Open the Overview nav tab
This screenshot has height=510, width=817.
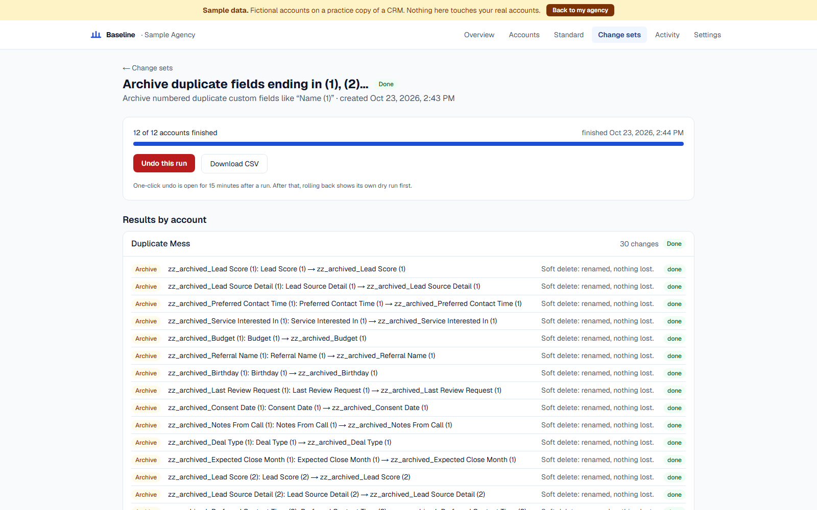(x=479, y=35)
